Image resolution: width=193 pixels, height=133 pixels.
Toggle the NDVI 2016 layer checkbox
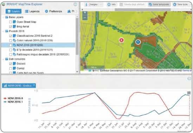(x=11, y=45)
